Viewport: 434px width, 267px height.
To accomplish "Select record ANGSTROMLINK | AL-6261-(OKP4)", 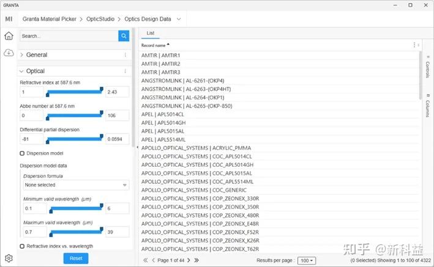I will 182,81.
